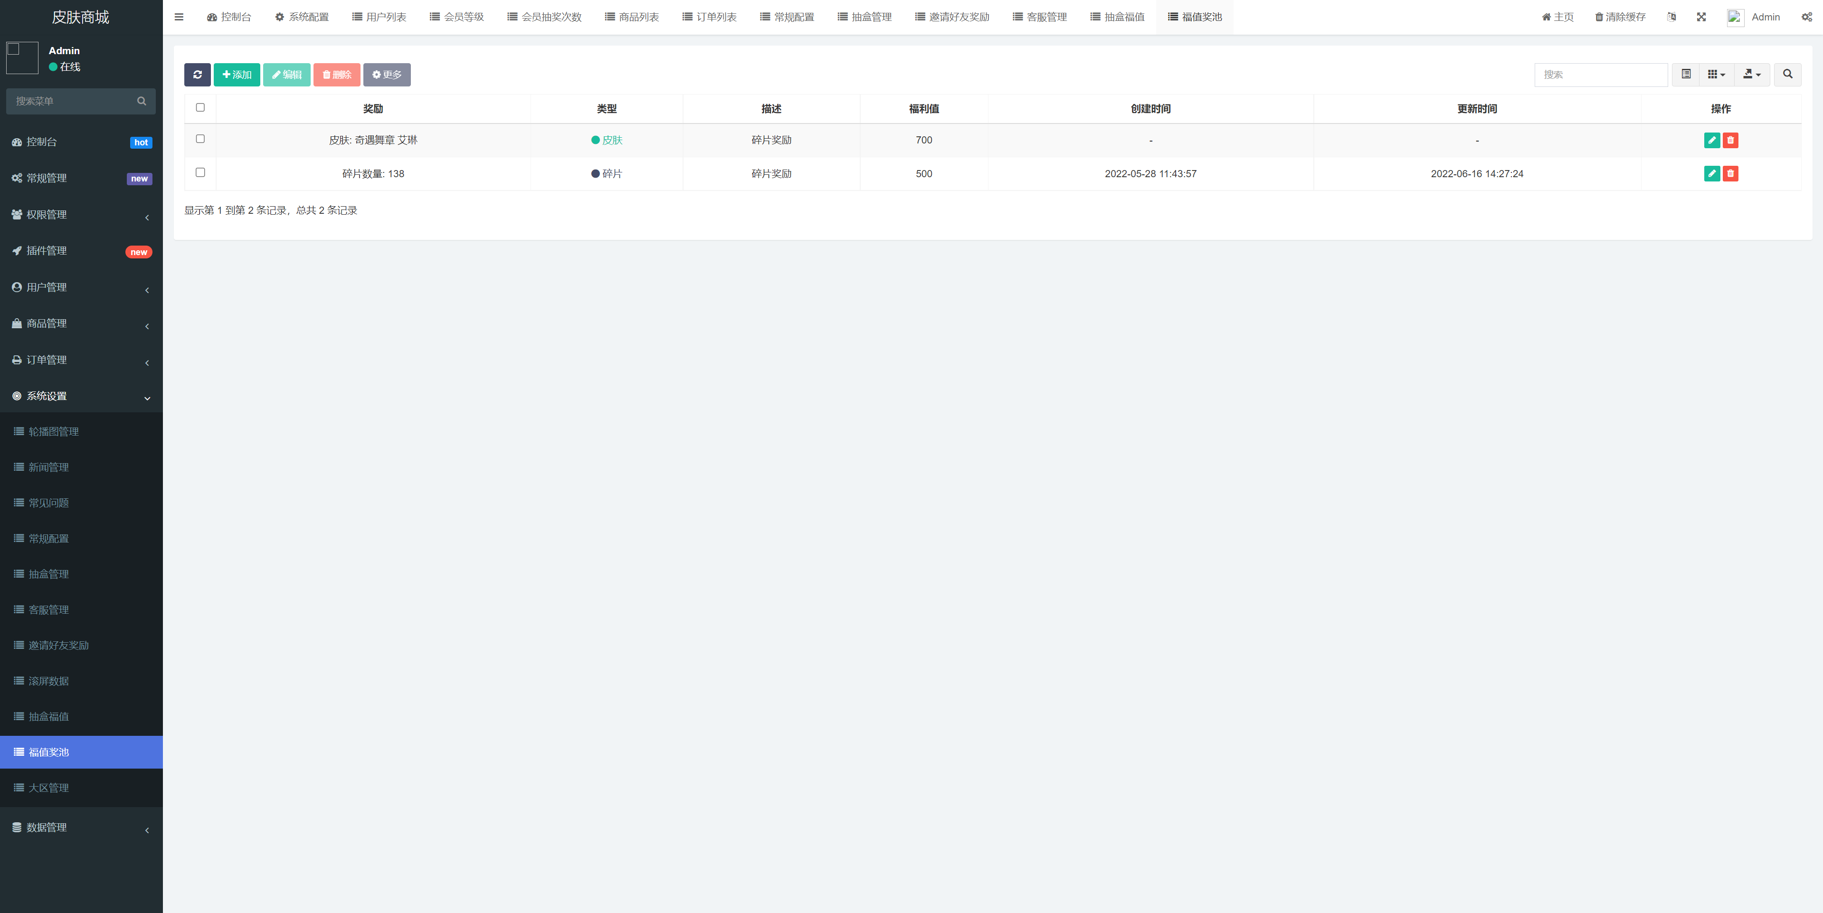Toggle checkbox for 皮肤奇遇臂章艾琳 row
Screen dimensions: 1823x913
pos(200,139)
